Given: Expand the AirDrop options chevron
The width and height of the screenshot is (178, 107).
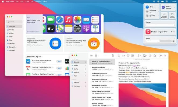Looking at the screenshot, I should tap(158, 16).
